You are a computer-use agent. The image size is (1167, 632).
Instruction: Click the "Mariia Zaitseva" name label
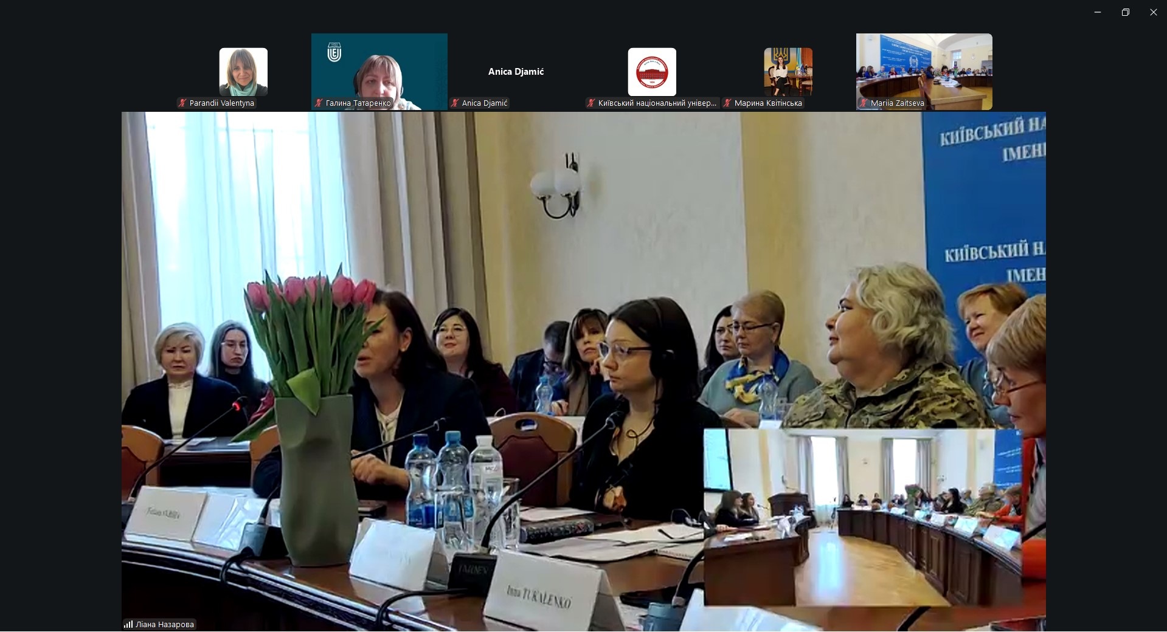(x=898, y=103)
